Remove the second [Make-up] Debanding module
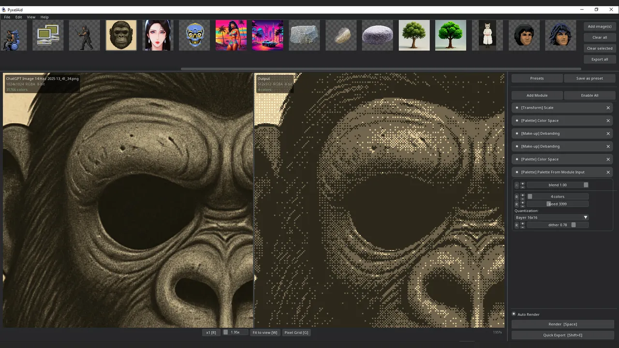The image size is (619, 348). click(x=608, y=146)
